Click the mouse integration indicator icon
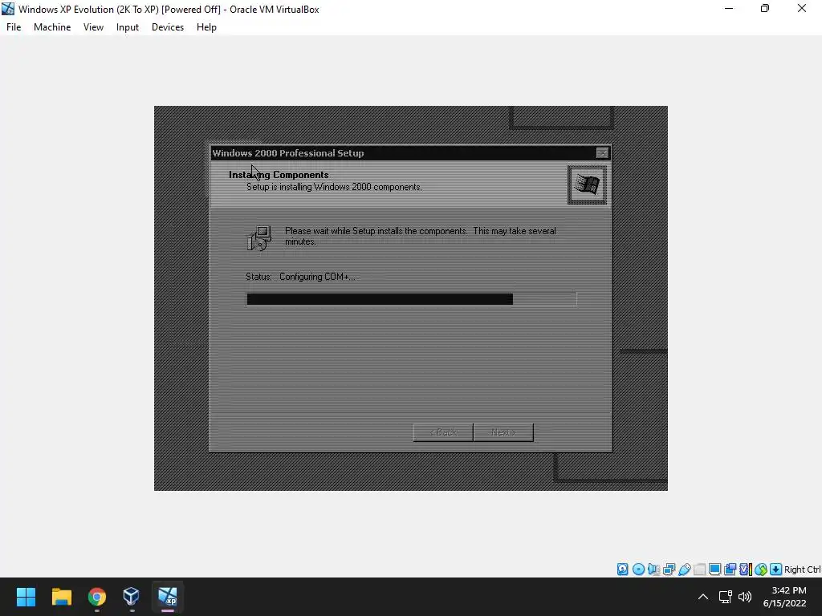Image resolution: width=822 pixels, height=616 pixels. point(761,569)
